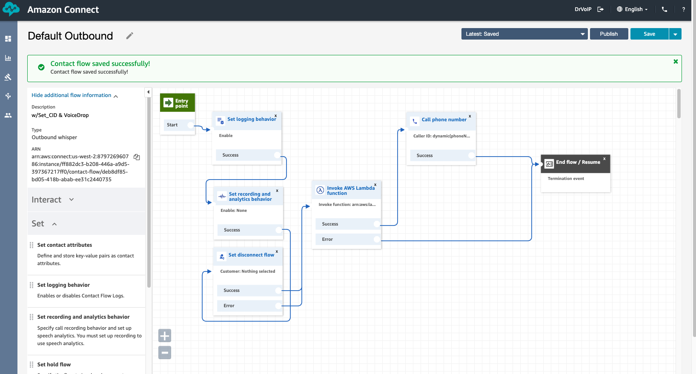Open the English language dropdown
The width and height of the screenshot is (696, 374).
point(633,9)
